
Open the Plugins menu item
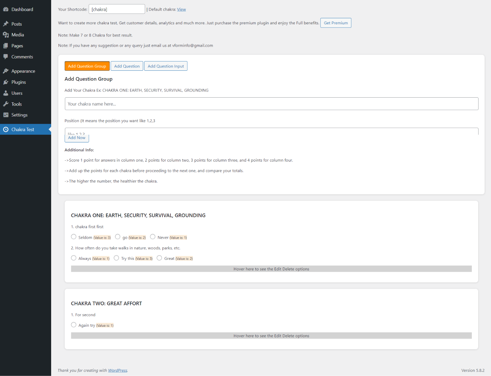click(x=26, y=82)
